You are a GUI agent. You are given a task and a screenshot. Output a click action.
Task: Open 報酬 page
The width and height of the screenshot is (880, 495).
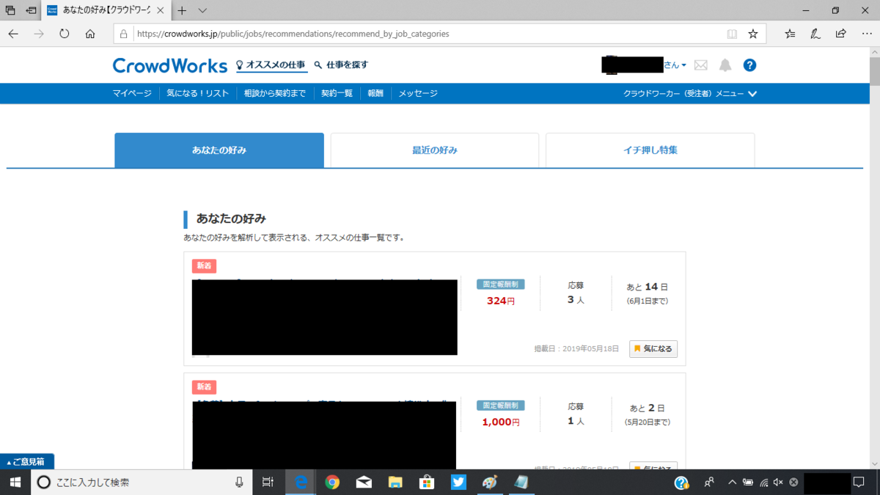pyautogui.click(x=375, y=93)
